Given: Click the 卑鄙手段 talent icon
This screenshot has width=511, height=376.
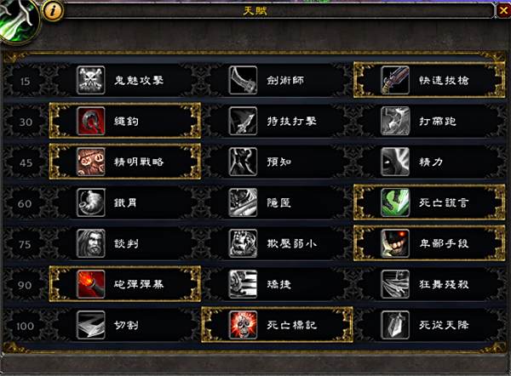Looking at the screenshot, I should 395,243.
